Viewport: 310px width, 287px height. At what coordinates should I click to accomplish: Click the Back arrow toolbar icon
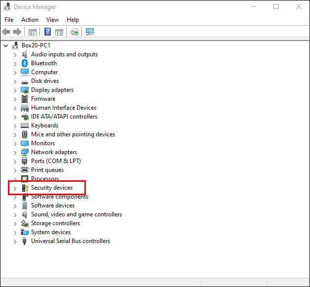pyautogui.click(x=6, y=32)
